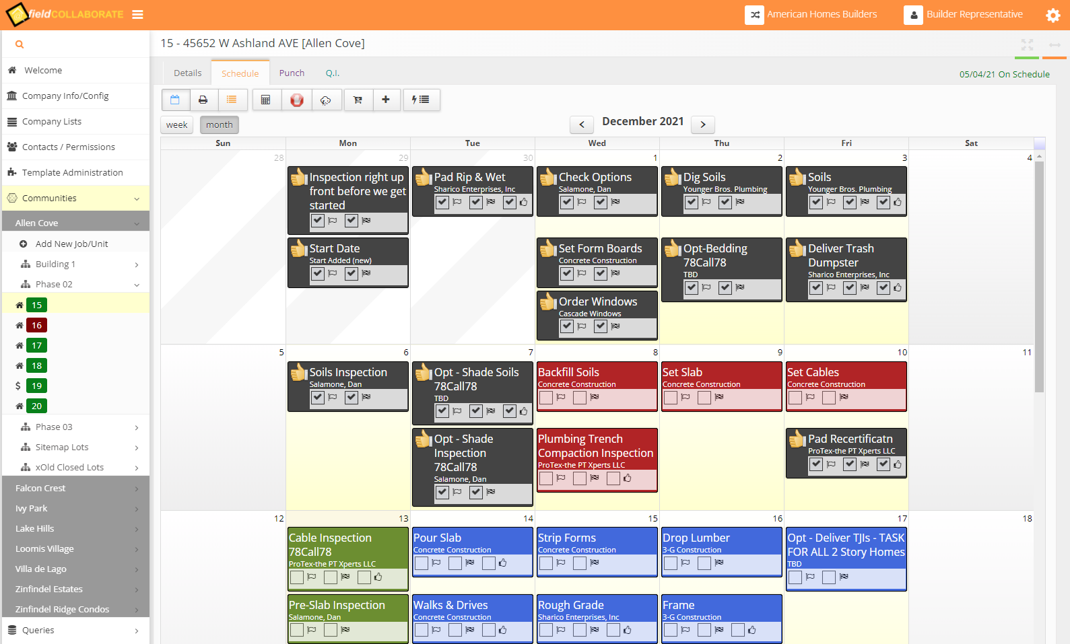Click the shuffle icon beside American Homes Builders

point(754,15)
